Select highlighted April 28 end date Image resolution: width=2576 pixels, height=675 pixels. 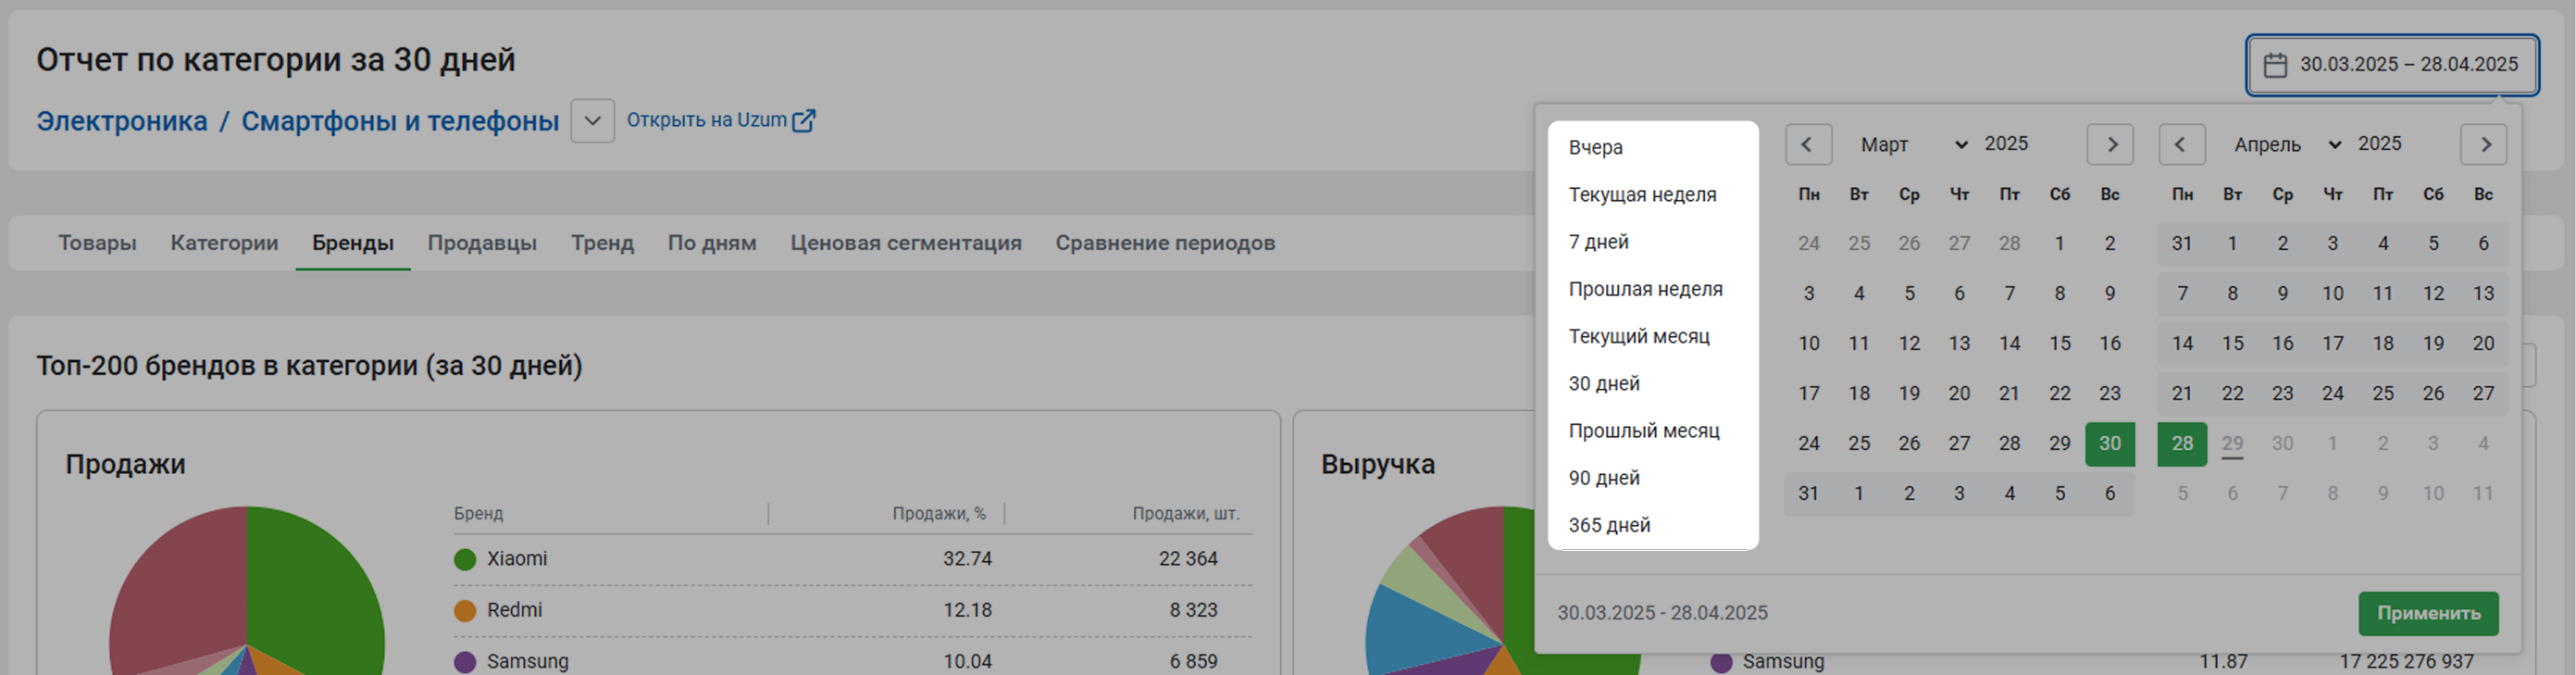[x=2182, y=444]
